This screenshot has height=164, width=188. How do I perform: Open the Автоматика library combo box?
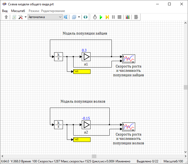pyautogui.click(x=45, y=17)
